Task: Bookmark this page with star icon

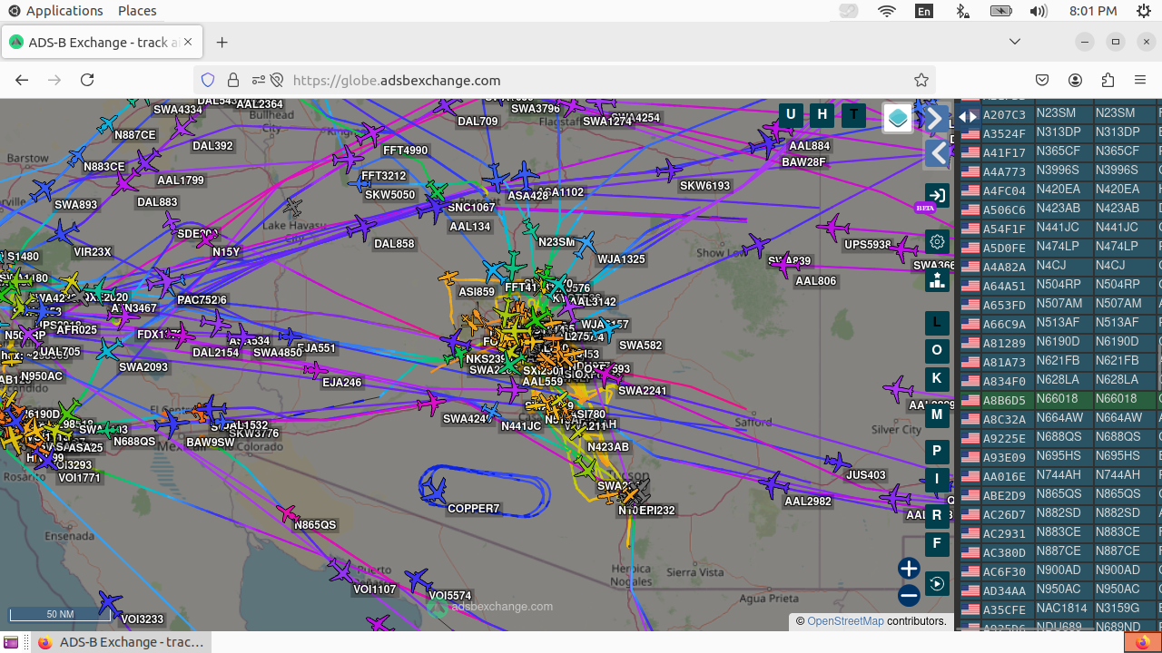Action: [921, 80]
